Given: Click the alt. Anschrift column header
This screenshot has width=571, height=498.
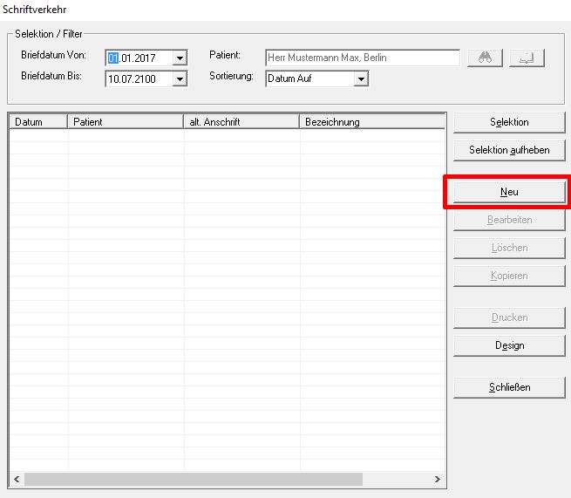Looking at the screenshot, I should click(x=241, y=122).
